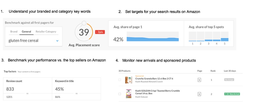The width and height of the screenshot is (256, 110).
Task: Click the page 1 icon for GOLEAN Crisp
Action: (x=199, y=94)
